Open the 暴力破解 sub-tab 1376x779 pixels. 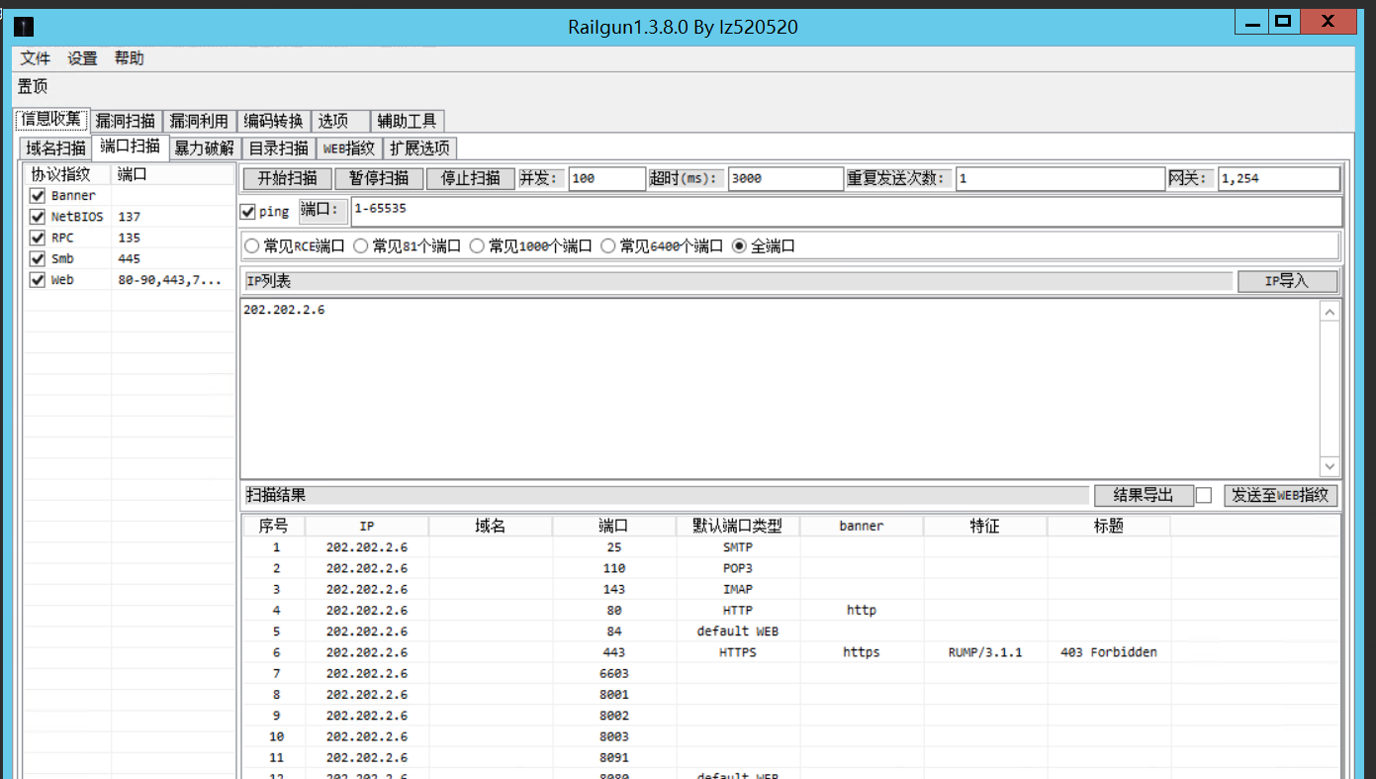click(x=205, y=148)
